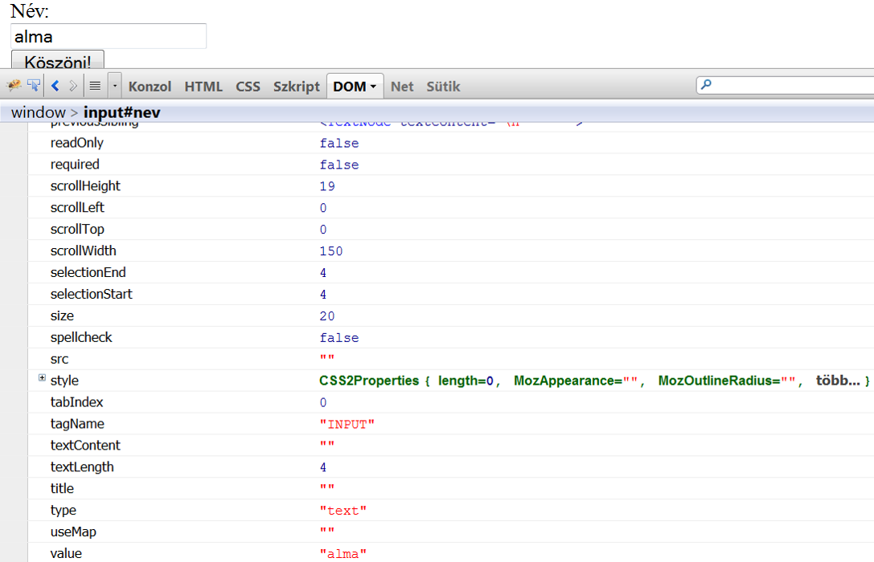Screen dimensions: 874x562
Task: Open the command line lines icon
Action: coord(95,86)
